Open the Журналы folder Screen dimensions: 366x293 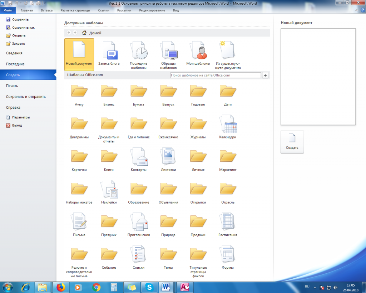198,128
